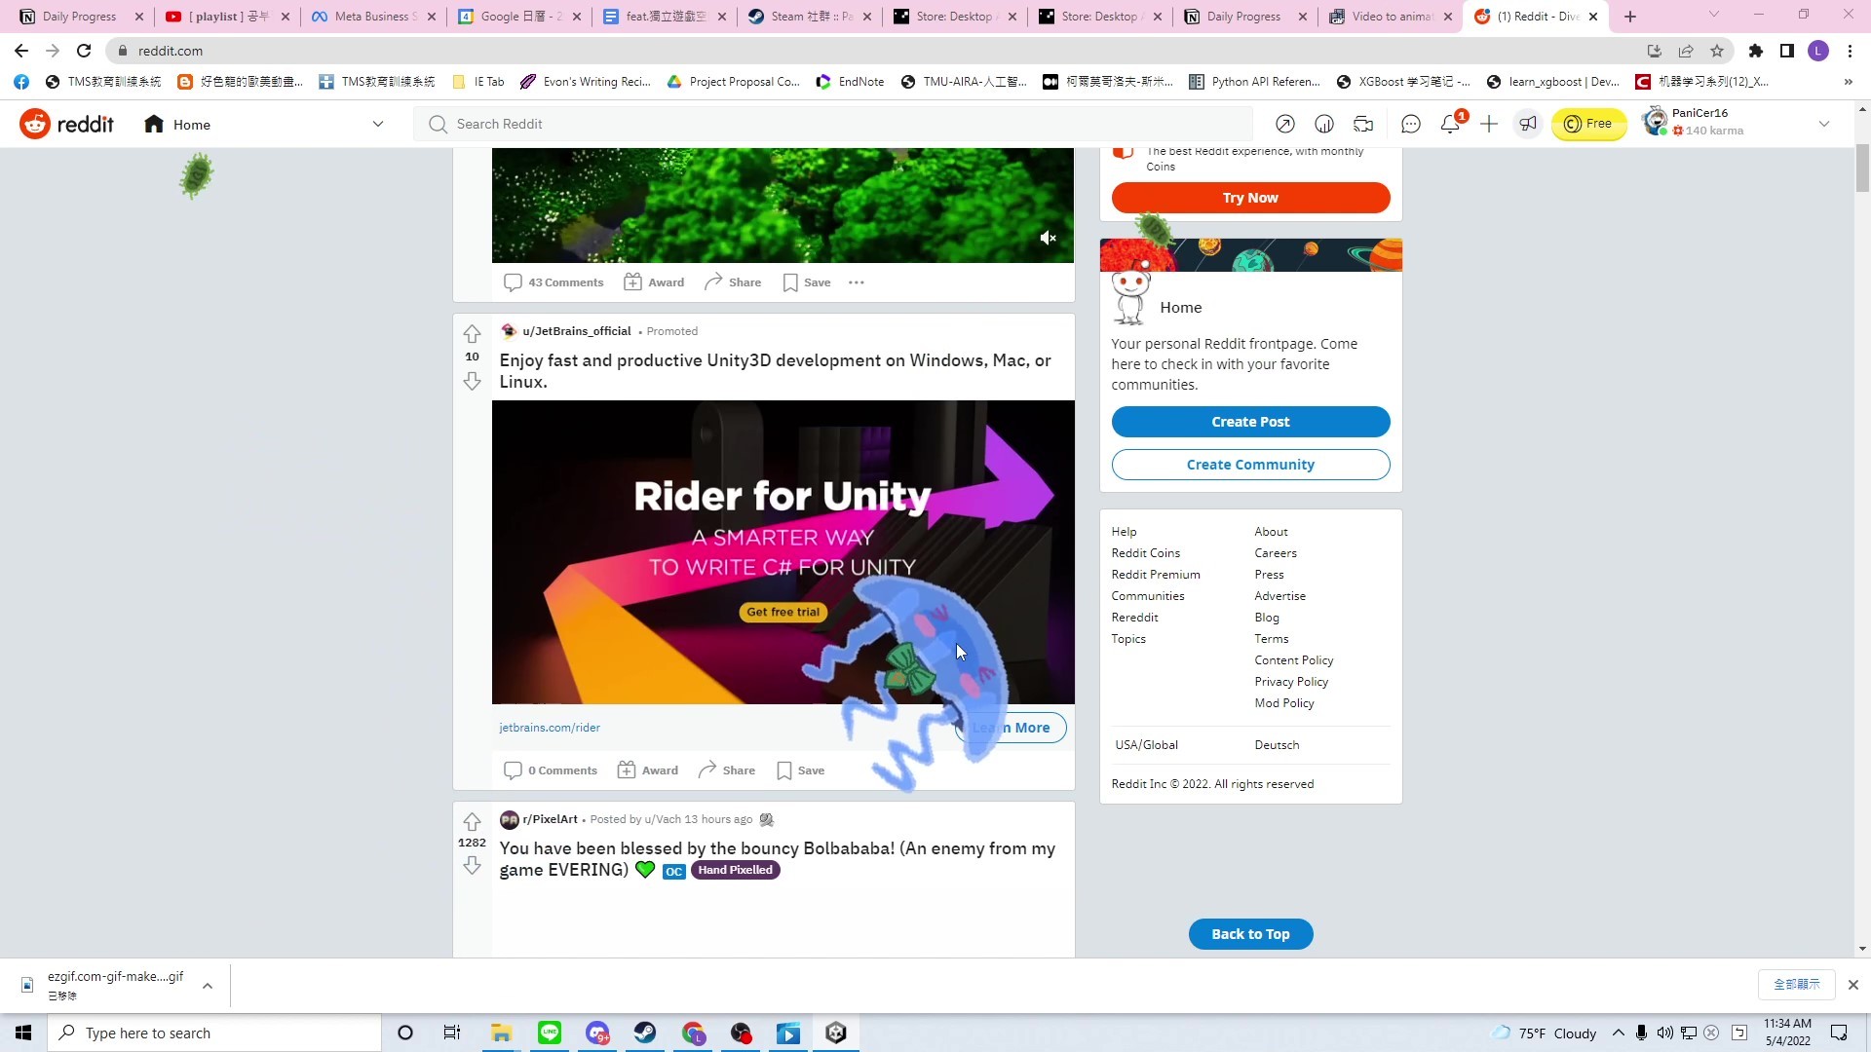Upvote the Bolbababa pixel art post
1871x1052 pixels.
pos(472,821)
